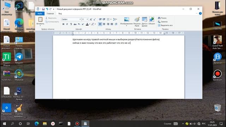Align text right
This screenshot has height=127, width=226.
(x=108, y=24)
